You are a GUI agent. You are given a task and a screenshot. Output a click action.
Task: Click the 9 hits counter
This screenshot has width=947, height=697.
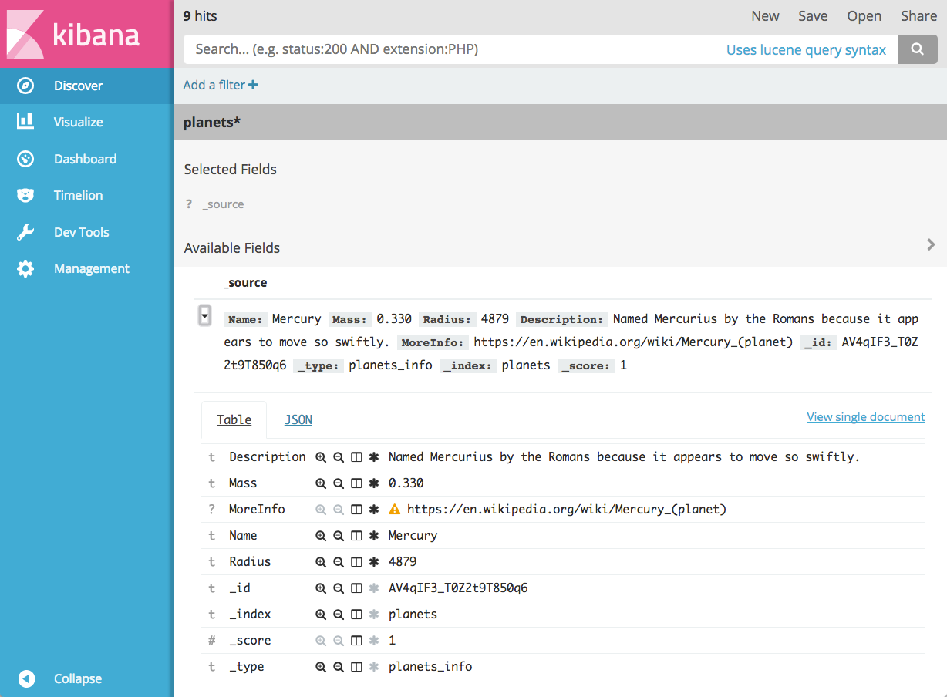tap(201, 15)
